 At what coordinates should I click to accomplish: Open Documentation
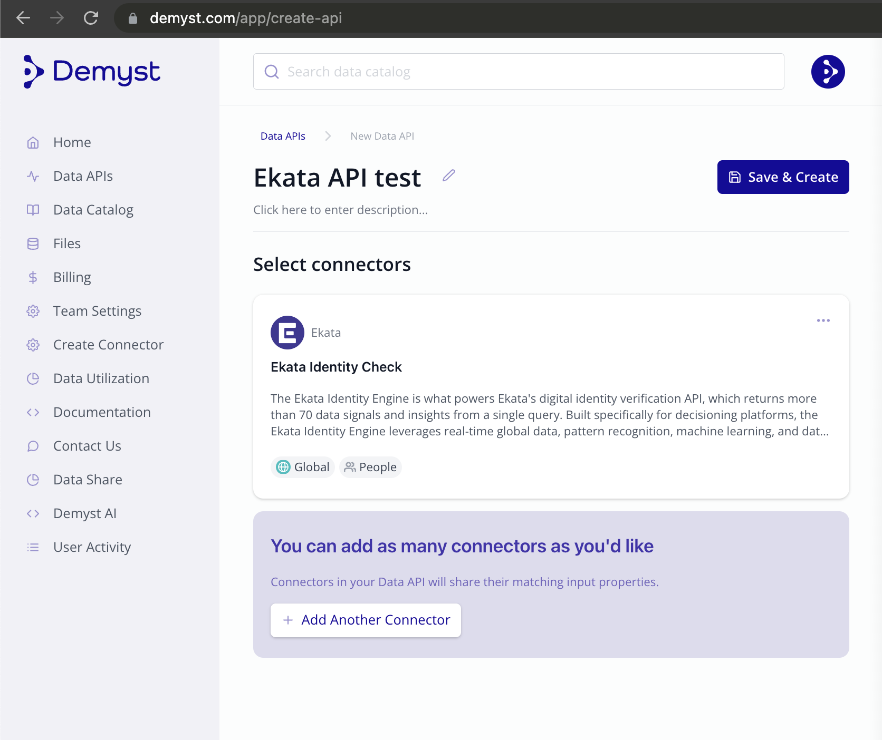(102, 412)
